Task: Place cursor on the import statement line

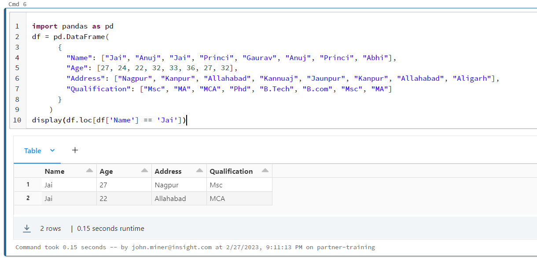Action: click(70, 26)
